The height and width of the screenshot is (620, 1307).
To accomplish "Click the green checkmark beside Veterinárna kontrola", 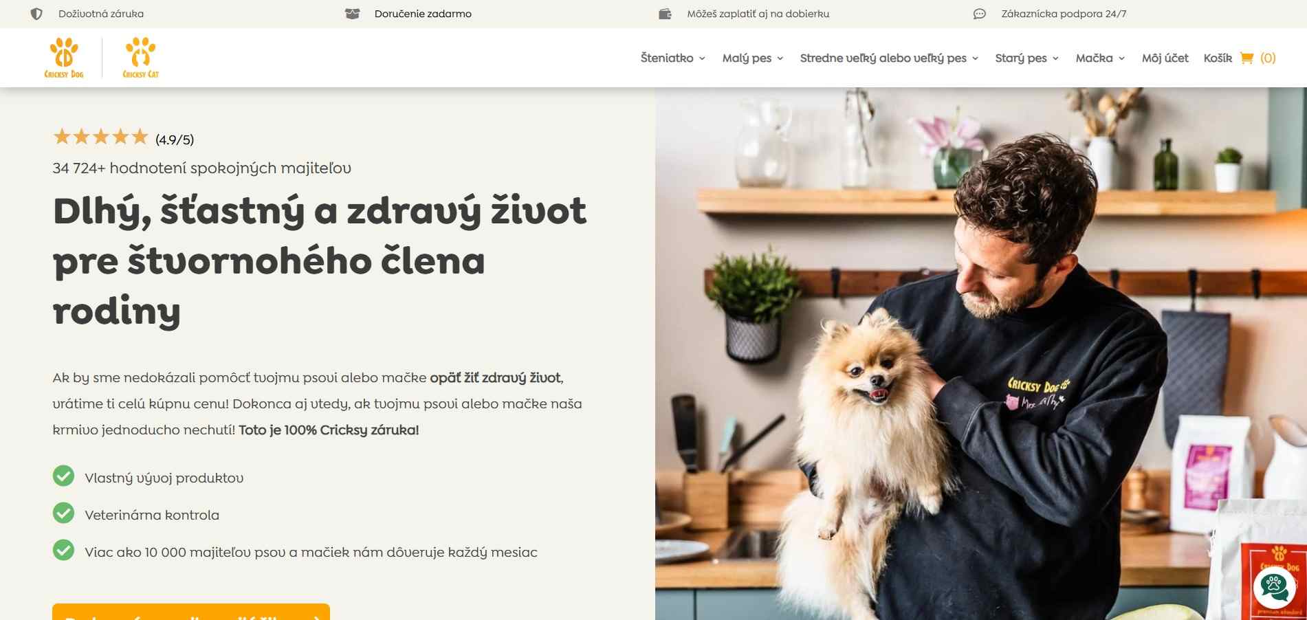I will pos(63,513).
